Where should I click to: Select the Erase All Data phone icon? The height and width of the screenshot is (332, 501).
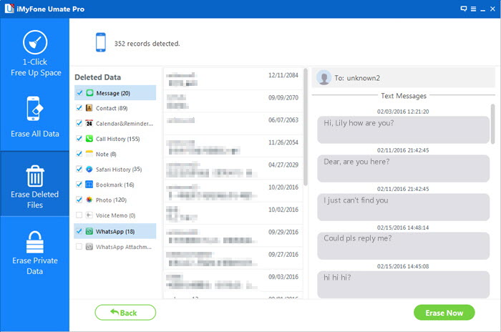click(34, 109)
